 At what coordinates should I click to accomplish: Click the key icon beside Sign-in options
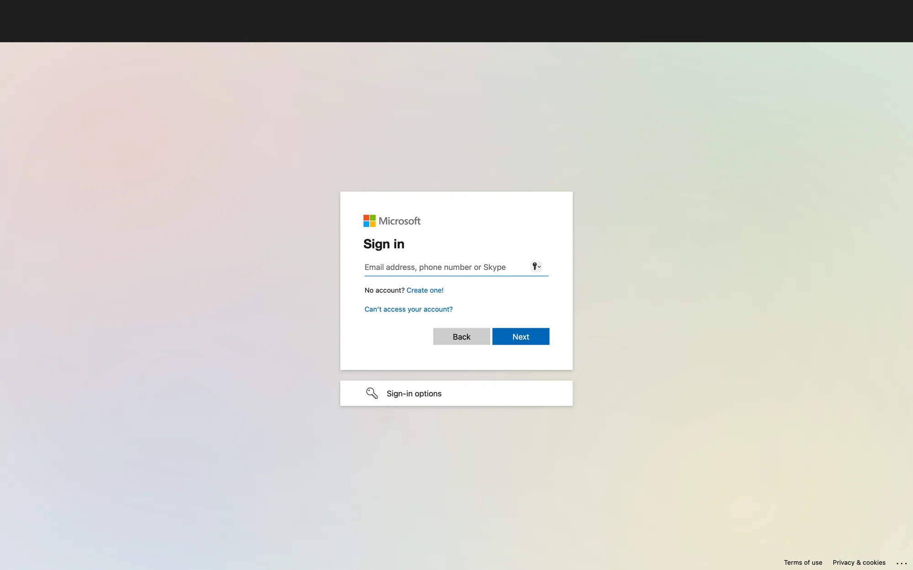[372, 393]
